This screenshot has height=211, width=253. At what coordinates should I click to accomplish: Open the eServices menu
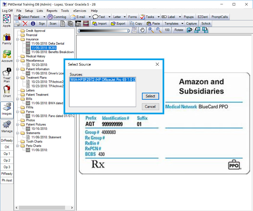coord(80,11)
